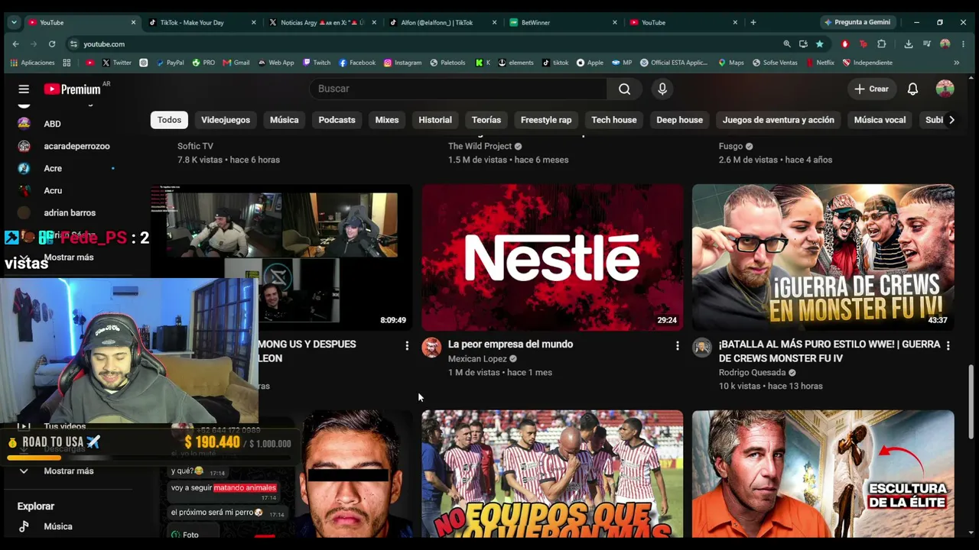This screenshot has width=979, height=550.
Task: Click Pregunta a Gemini button
Action: tap(857, 23)
